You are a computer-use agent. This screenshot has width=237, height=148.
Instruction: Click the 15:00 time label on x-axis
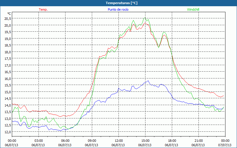click(145, 141)
